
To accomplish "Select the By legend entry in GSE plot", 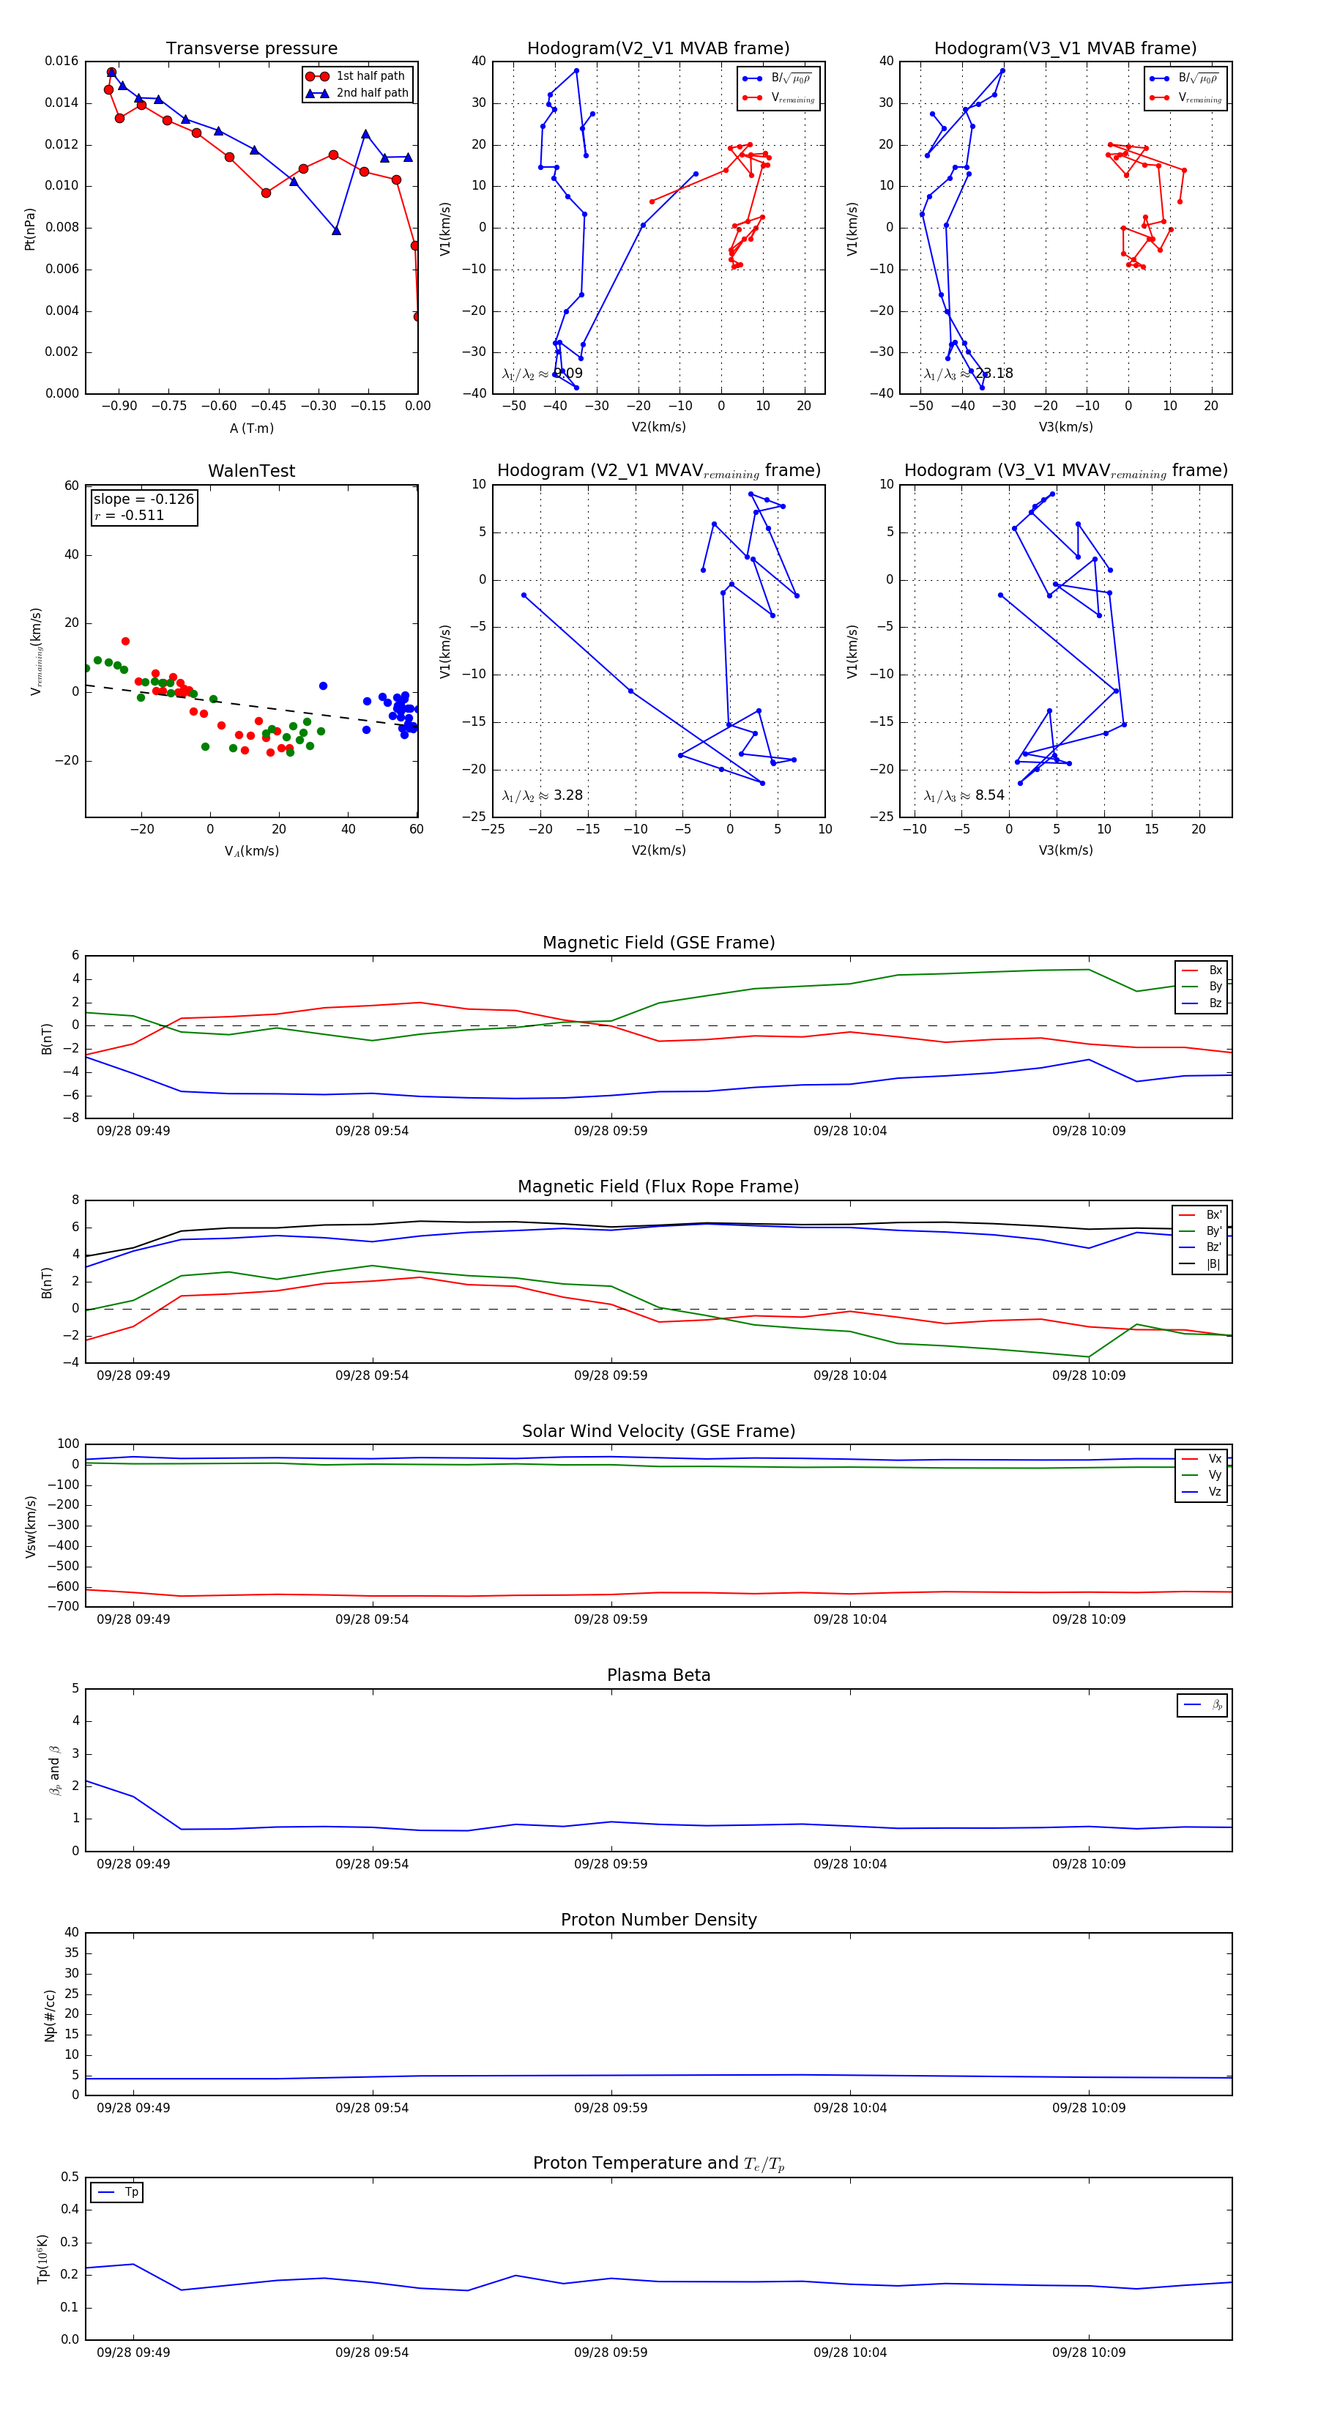I will point(1202,986).
